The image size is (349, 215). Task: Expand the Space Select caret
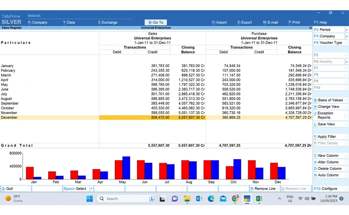click(91, 189)
